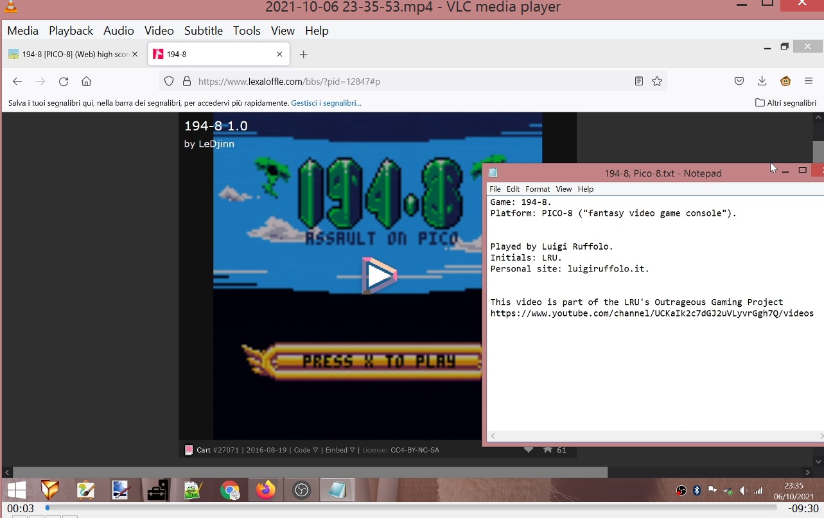Go forward in the browser
Image resolution: width=824 pixels, height=518 pixels.
tap(40, 82)
